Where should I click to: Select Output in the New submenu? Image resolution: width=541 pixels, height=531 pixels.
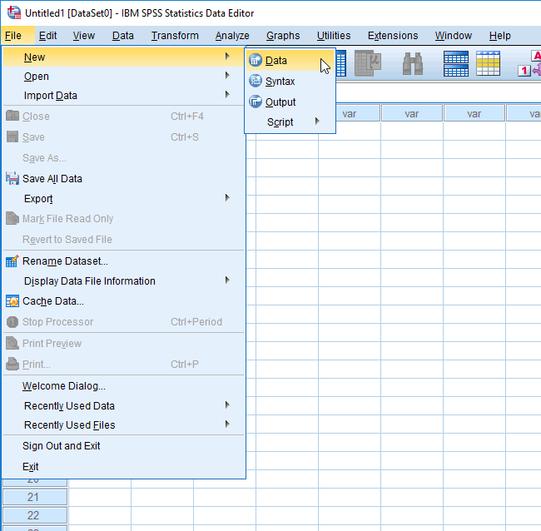[x=290, y=102]
